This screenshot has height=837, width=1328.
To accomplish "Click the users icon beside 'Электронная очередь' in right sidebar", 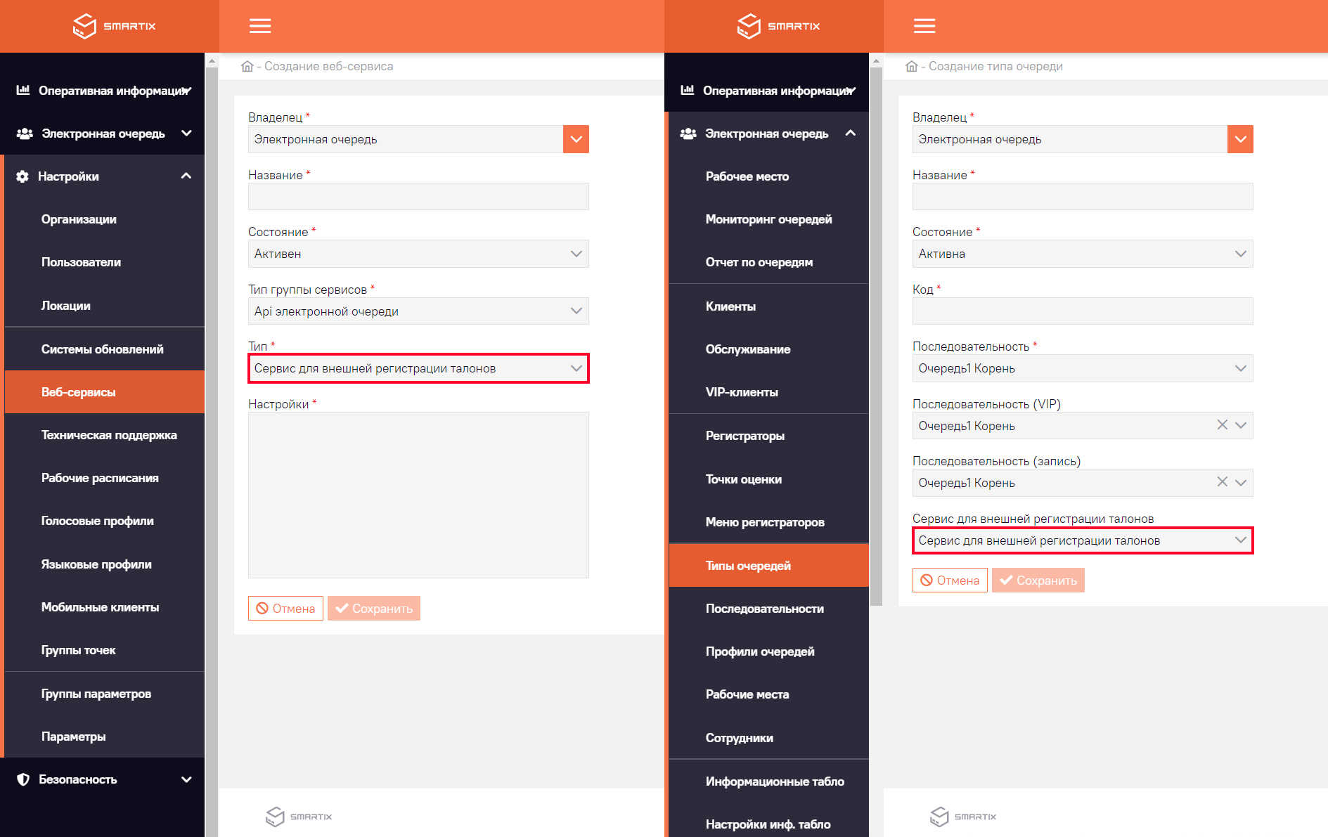I will point(688,134).
